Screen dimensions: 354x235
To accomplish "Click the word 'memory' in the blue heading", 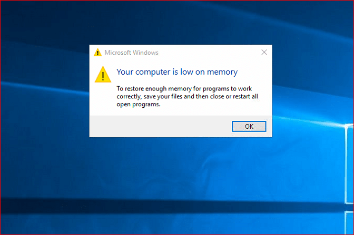I will [222, 72].
